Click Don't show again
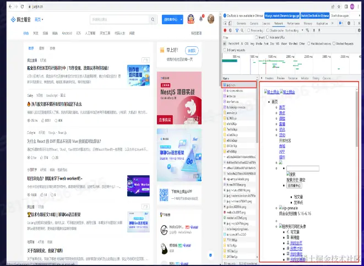Viewport: 364px width, 266px height. point(340,16)
